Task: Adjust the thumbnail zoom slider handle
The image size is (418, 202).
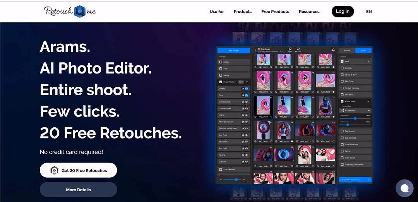Action: [236, 180]
